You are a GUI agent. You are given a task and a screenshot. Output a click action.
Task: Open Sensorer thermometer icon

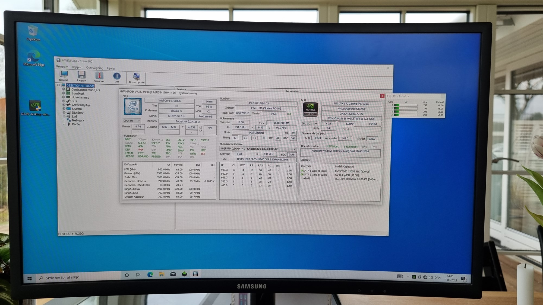pyautogui.click(x=99, y=76)
